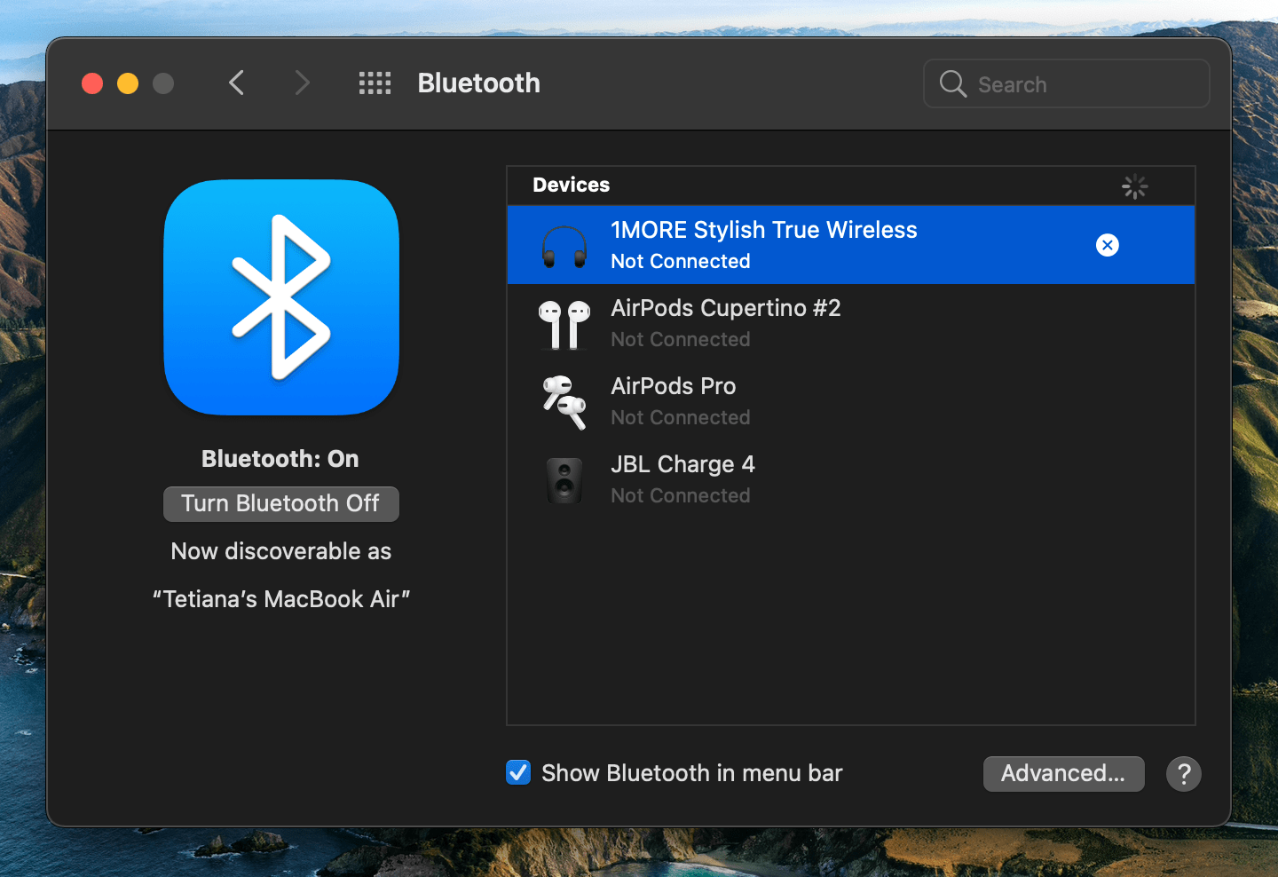Click the Bluetooth: On status text
This screenshot has height=877, width=1278.
[280, 459]
